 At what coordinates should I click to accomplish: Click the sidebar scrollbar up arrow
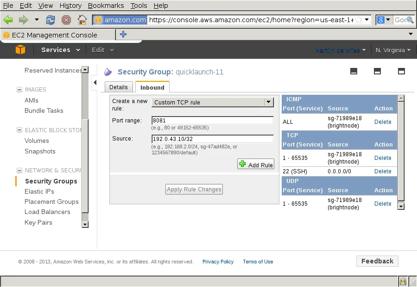(x=85, y=69)
